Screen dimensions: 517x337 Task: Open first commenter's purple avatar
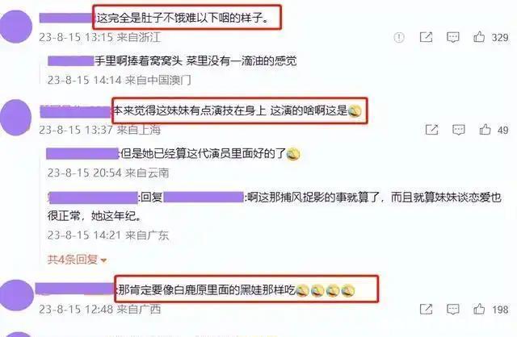[15, 27]
